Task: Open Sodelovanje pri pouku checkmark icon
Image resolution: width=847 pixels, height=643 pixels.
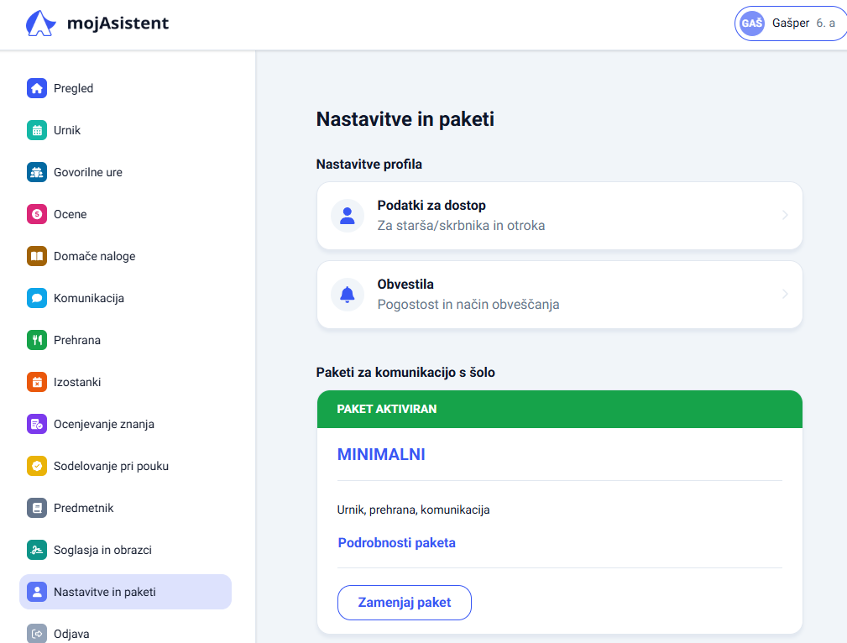Action: tap(37, 466)
